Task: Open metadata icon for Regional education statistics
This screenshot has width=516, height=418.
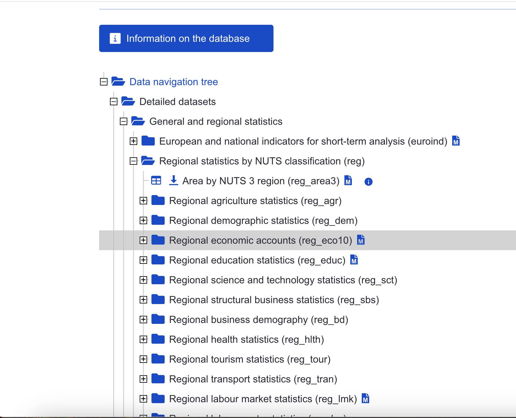Action: (x=354, y=260)
